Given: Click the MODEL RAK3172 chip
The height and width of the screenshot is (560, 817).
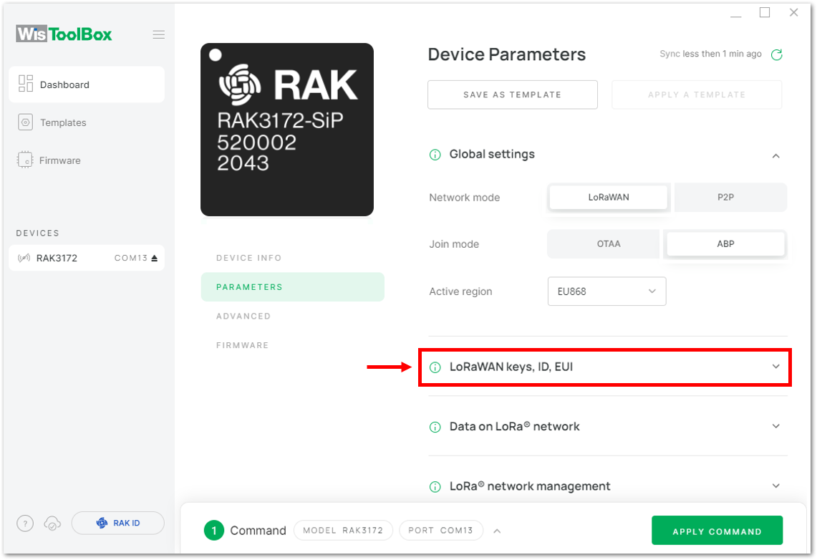Looking at the screenshot, I should (x=343, y=531).
